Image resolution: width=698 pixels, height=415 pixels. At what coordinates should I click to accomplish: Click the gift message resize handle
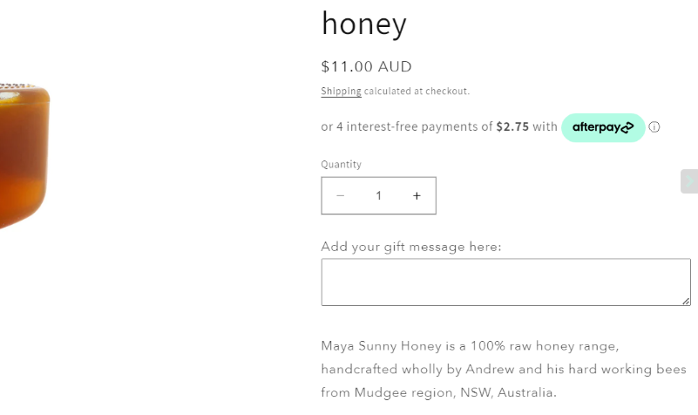(686, 301)
